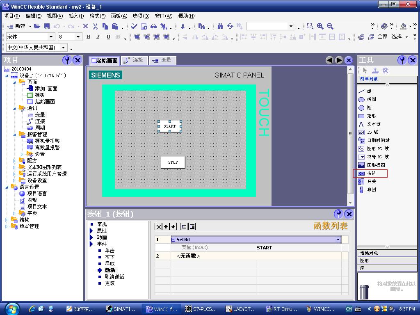This screenshot has height=315, width=420.
Task: Open the 按下 event in properties
Action: click(x=110, y=257)
